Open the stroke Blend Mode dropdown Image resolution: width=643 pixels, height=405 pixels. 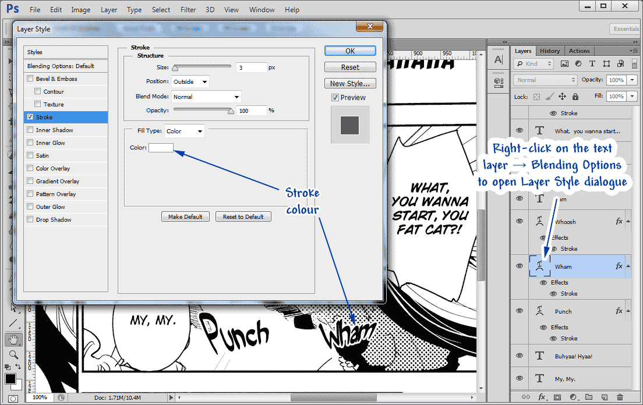coord(206,97)
